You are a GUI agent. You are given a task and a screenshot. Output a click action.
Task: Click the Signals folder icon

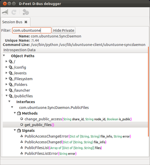click(19, 130)
